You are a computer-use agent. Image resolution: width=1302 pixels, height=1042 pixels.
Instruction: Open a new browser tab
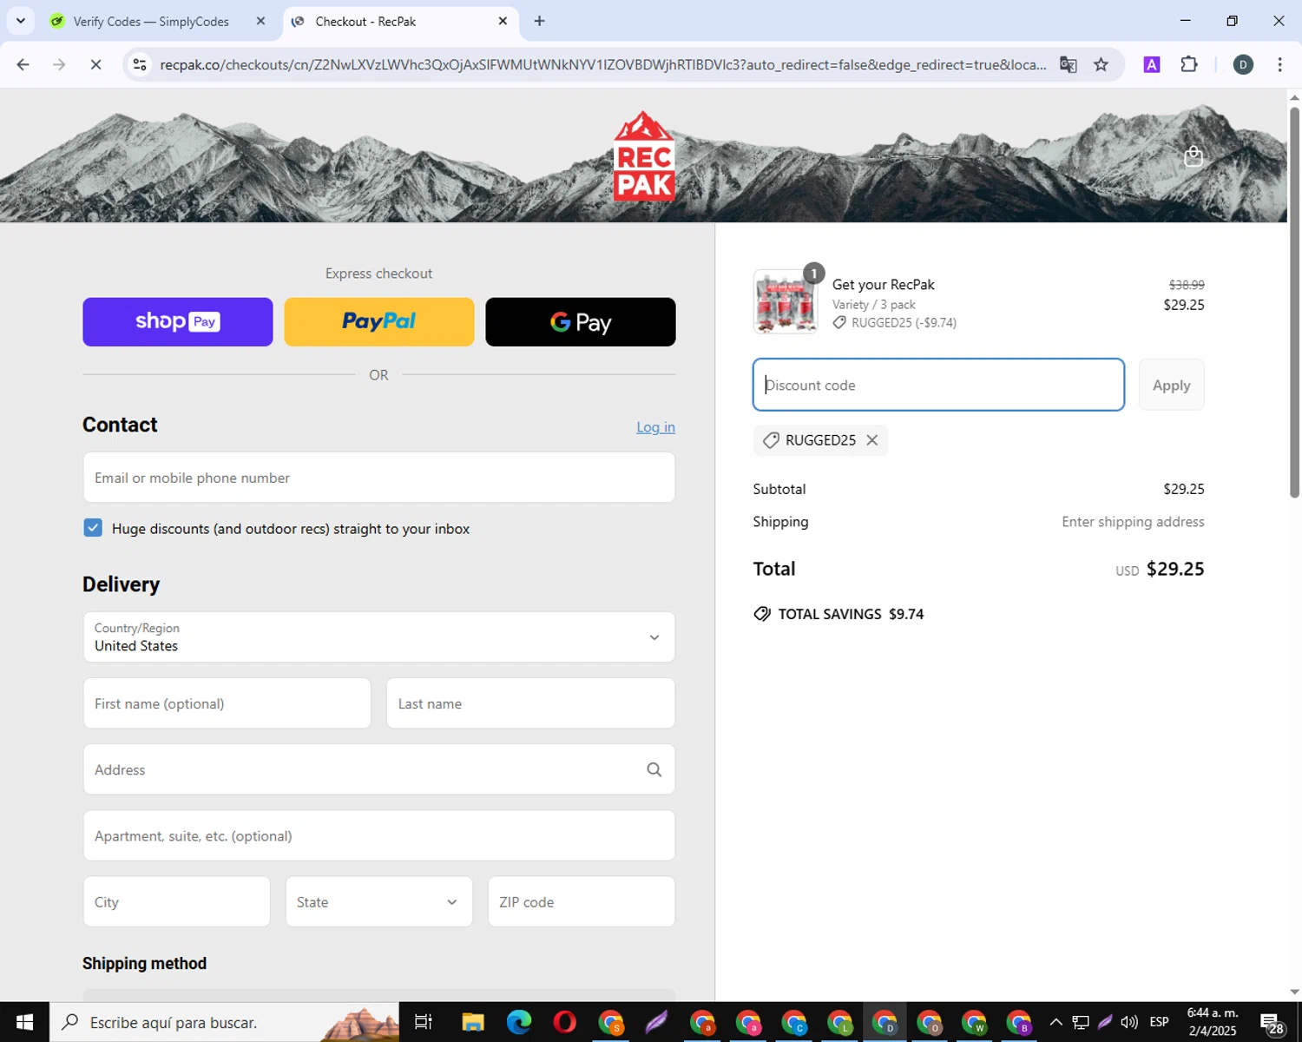540,21
